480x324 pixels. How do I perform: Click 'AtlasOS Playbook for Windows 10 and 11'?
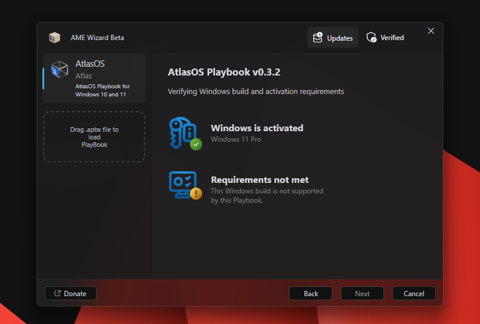102,90
